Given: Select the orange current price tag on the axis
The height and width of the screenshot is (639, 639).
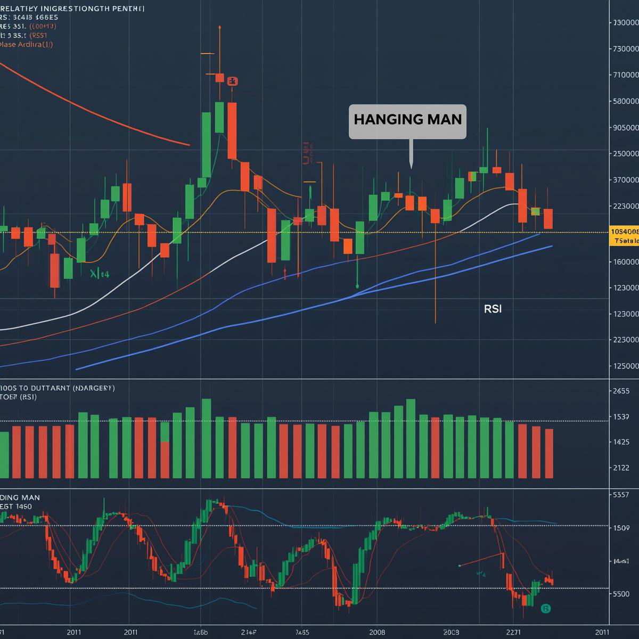Looking at the screenshot, I should (624, 236).
